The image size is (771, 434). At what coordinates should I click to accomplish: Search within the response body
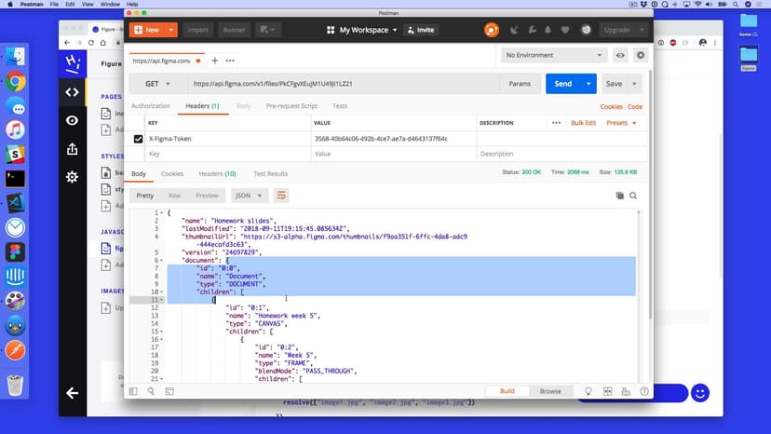coord(633,196)
